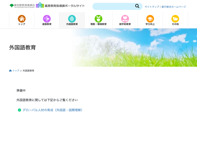
Task: Click the 外国語教育に関しては下記からご覧ください text
Action: click(47, 100)
